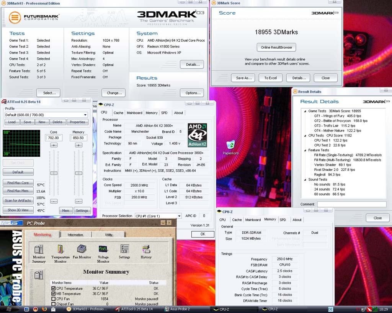Screen dimensions: 392x313
Task: Click Show 3D View button
Action: click(x=18, y=210)
